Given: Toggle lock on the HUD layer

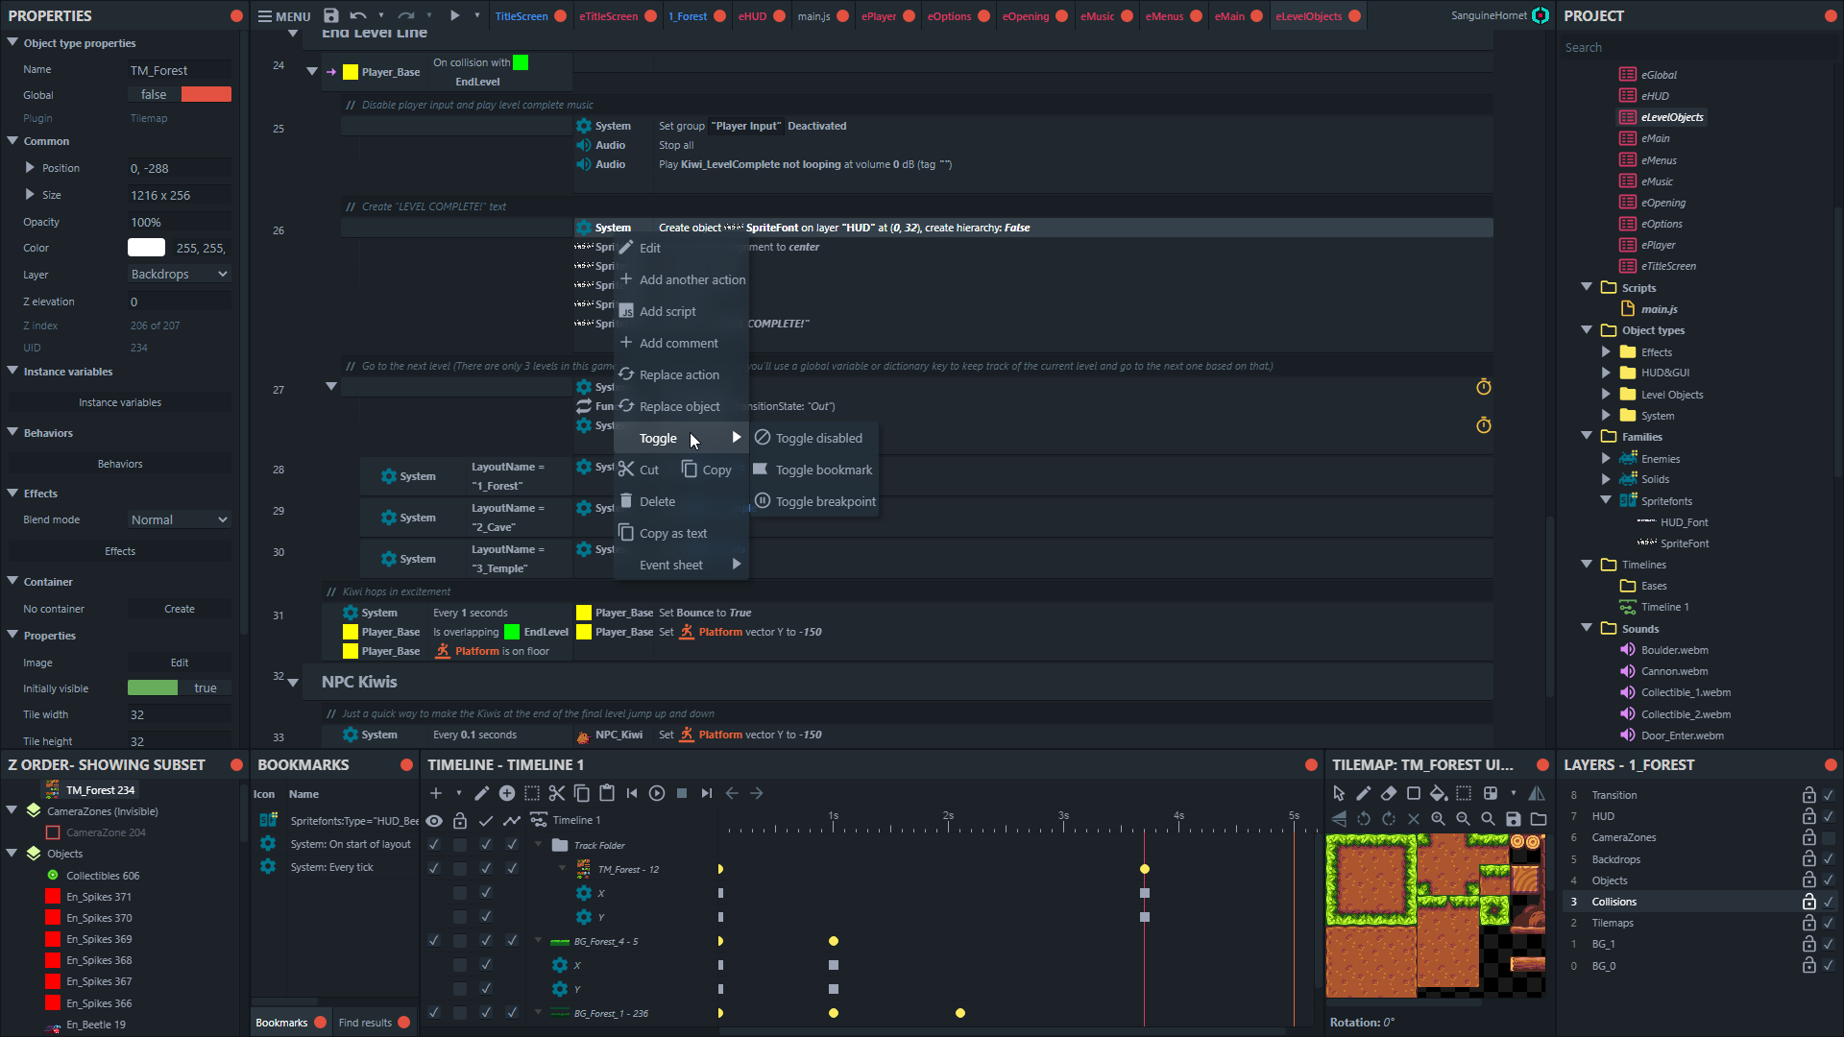Looking at the screenshot, I should (1808, 816).
